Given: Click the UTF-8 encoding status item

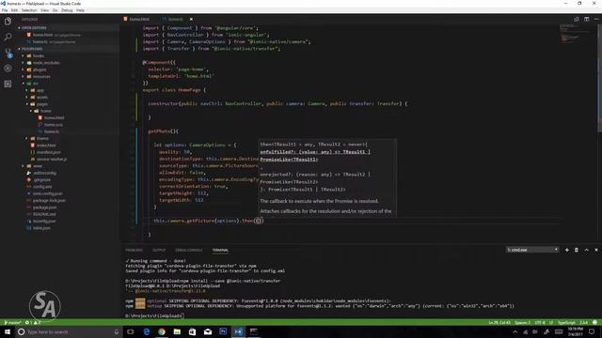Looking at the screenshot, I should 540,323.
